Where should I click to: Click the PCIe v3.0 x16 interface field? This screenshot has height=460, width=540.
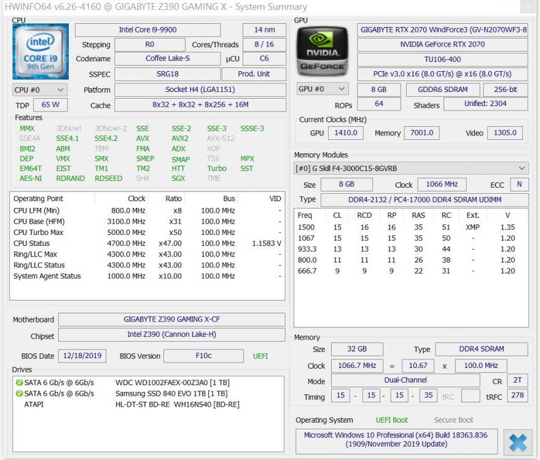click(442, 74)
